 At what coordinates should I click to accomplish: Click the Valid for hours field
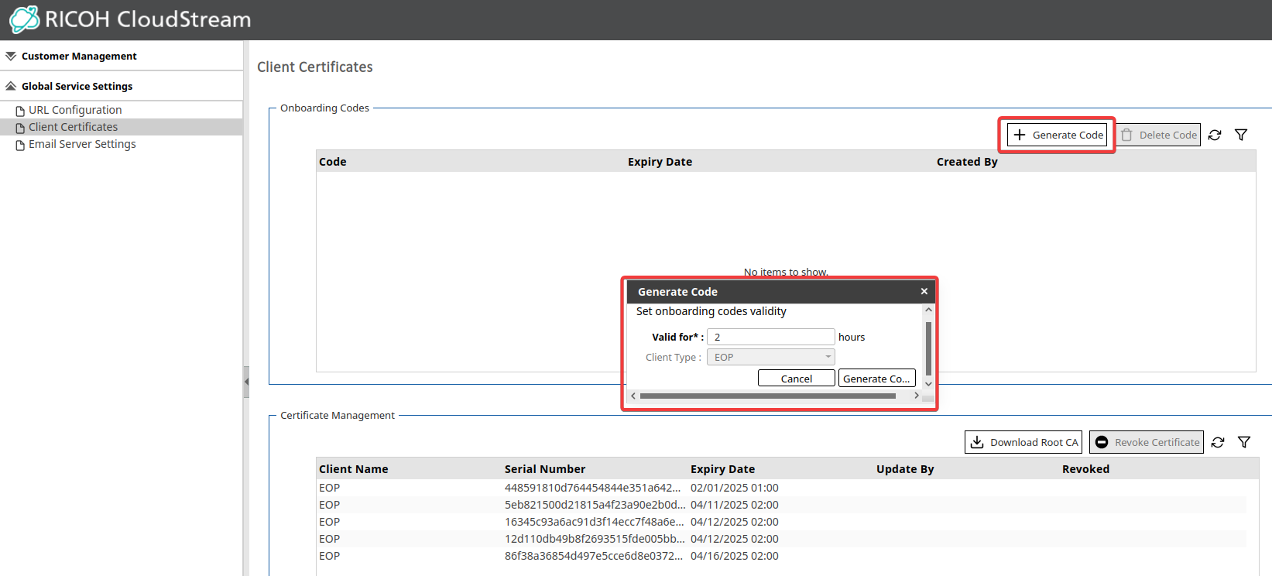tap(770, 337)
